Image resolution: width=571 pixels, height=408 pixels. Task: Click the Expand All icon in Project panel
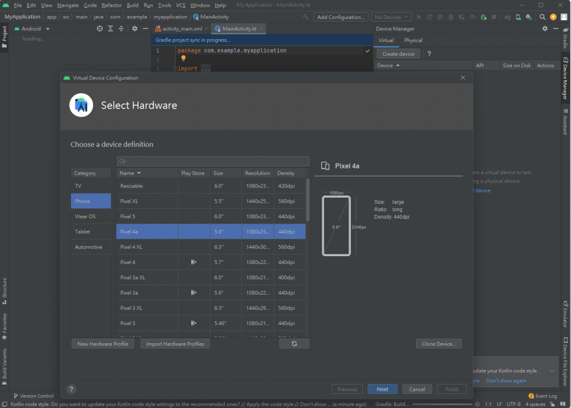click(110, 28)
